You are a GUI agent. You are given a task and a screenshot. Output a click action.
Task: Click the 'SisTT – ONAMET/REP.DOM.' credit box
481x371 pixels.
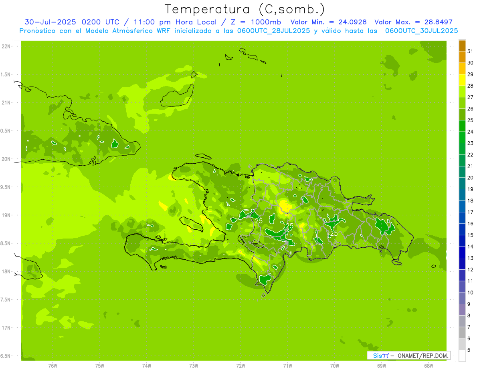click(x=408, y=355)
